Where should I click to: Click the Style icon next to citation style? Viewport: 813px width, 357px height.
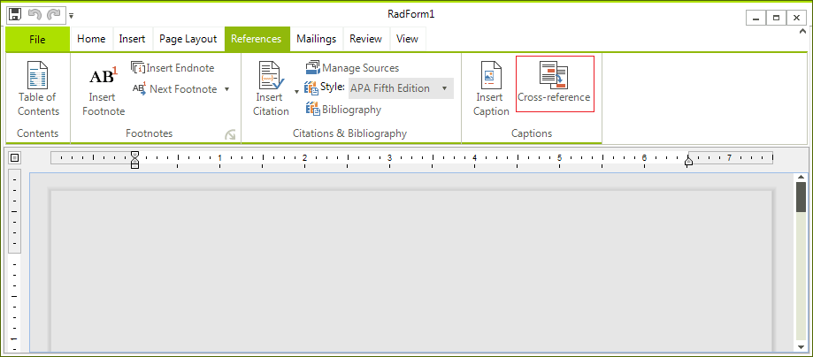click(x=311, y=88)
